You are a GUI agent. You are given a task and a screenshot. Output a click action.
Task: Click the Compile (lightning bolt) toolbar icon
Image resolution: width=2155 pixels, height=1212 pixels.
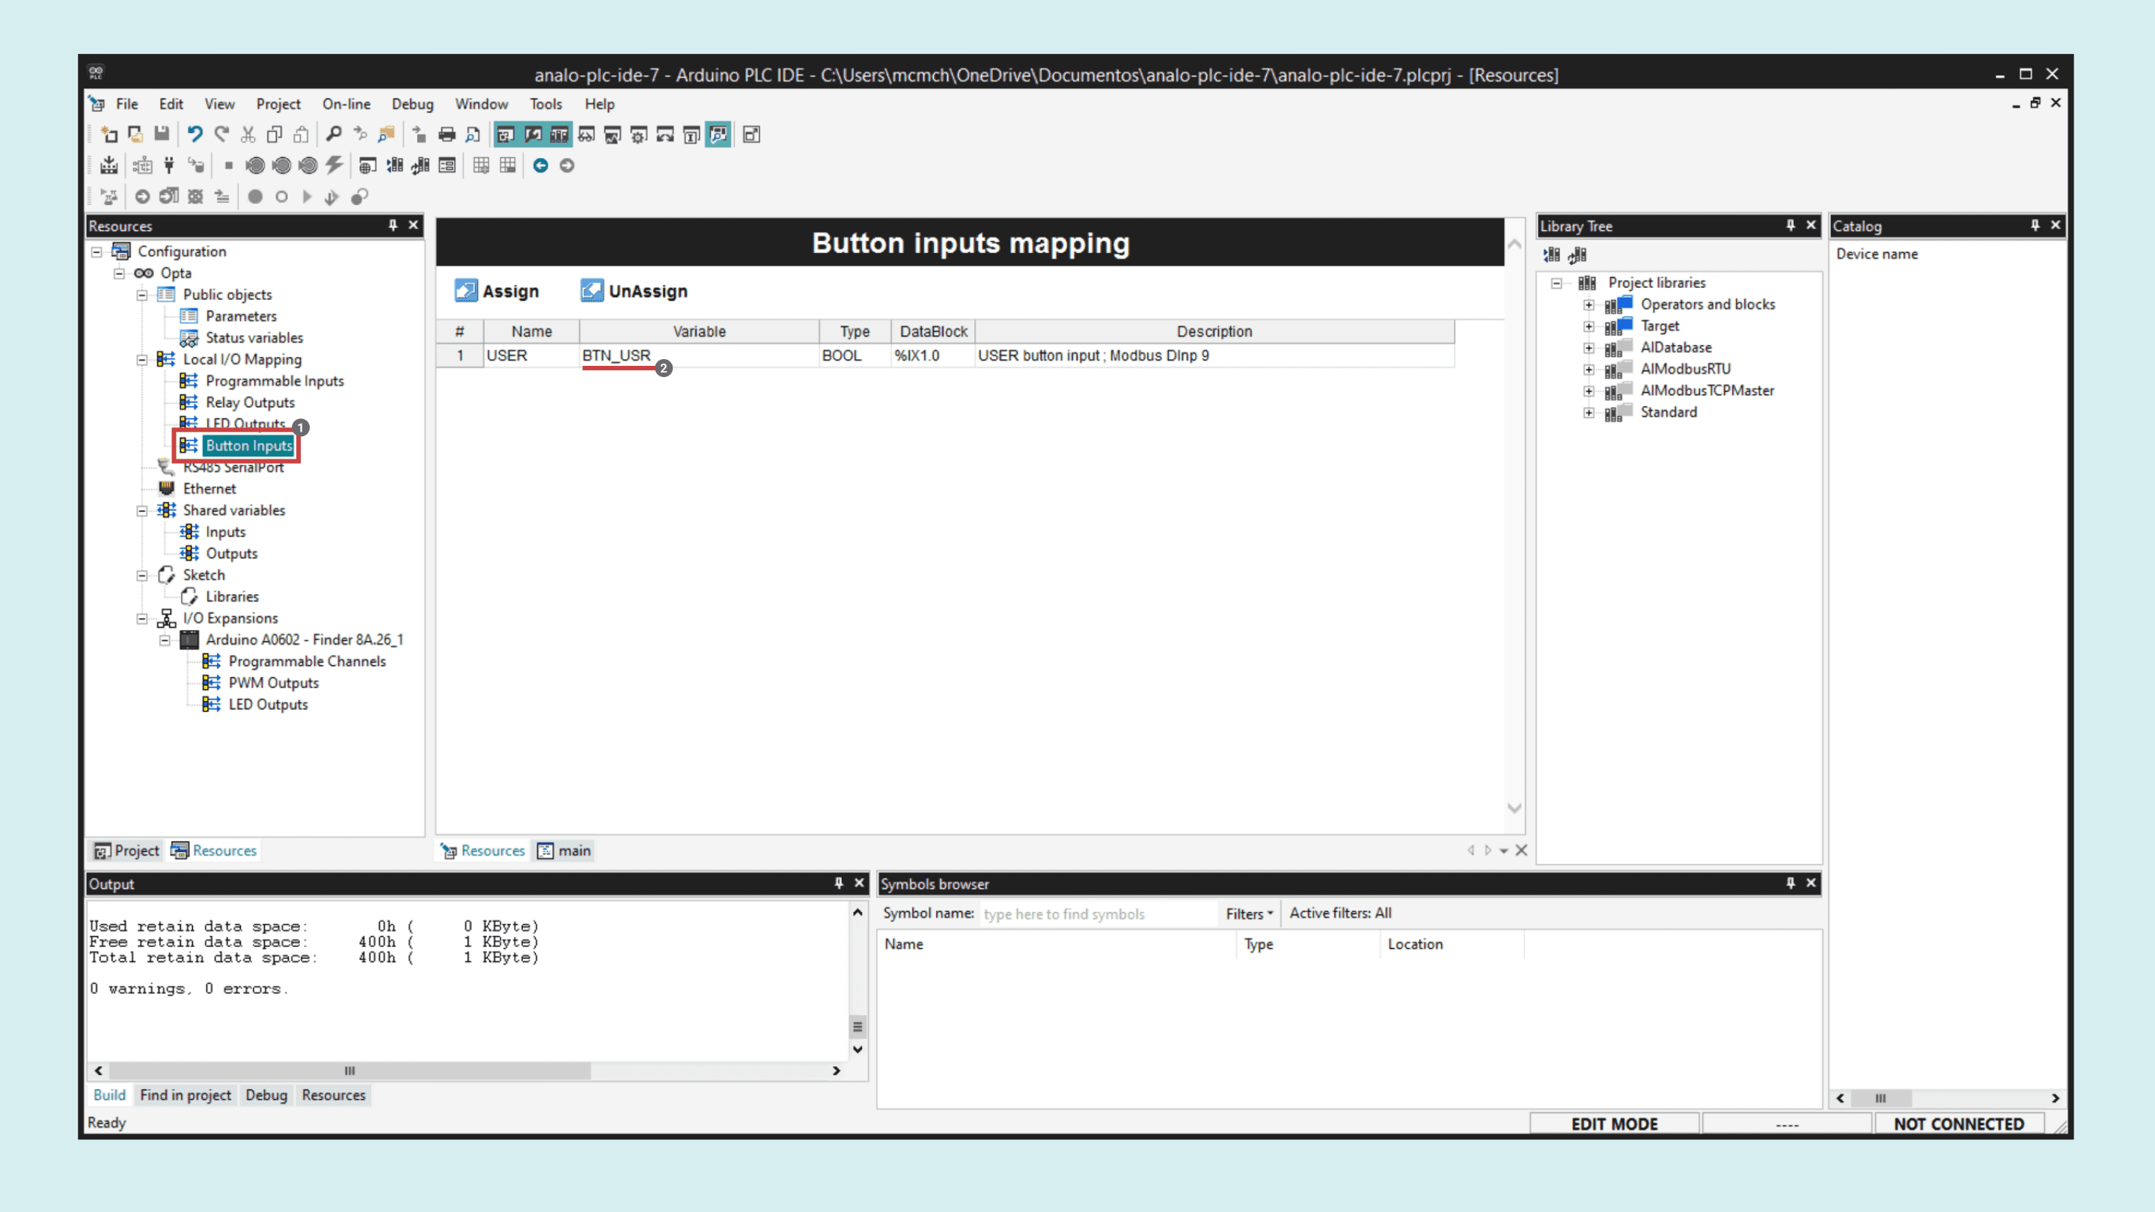[334, 165]
